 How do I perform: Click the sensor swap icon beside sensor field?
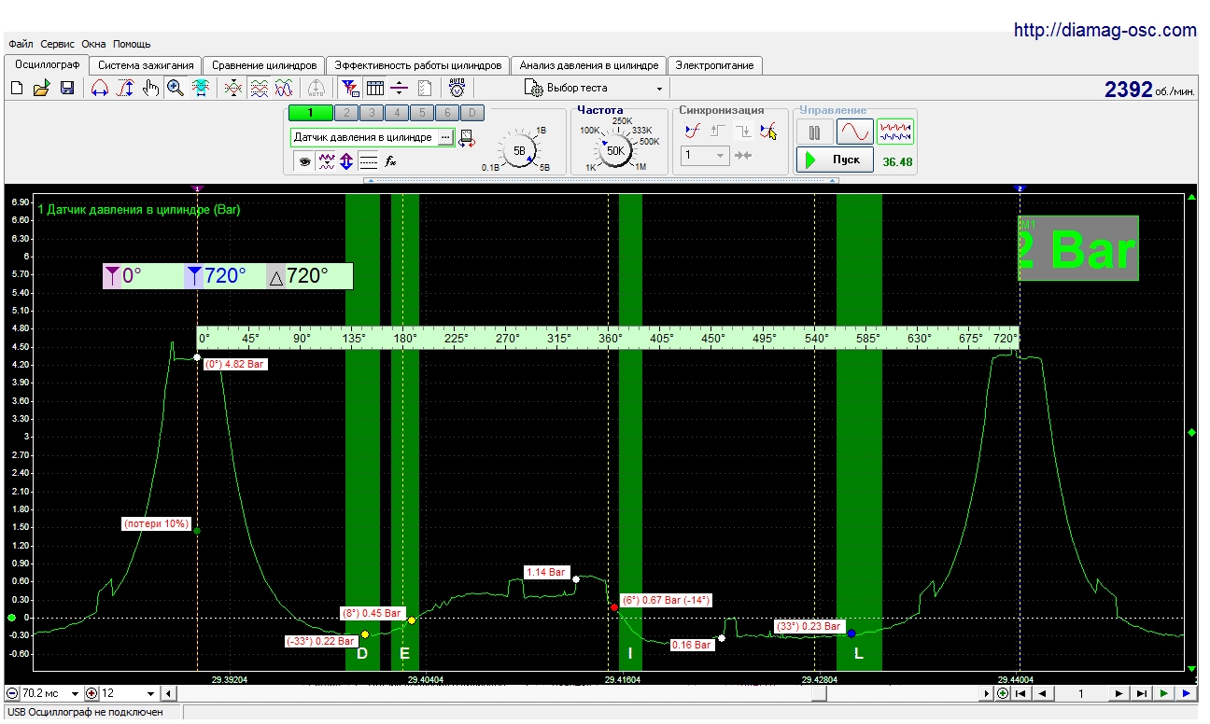466,138
